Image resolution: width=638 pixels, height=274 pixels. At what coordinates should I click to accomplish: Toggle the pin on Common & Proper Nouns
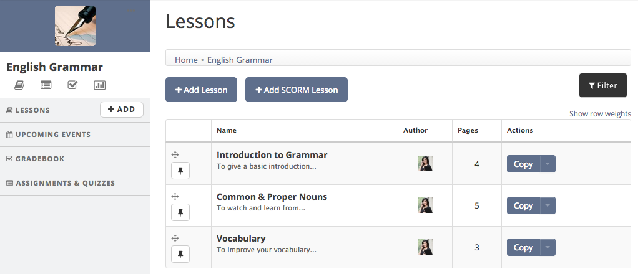pos(180,212)
